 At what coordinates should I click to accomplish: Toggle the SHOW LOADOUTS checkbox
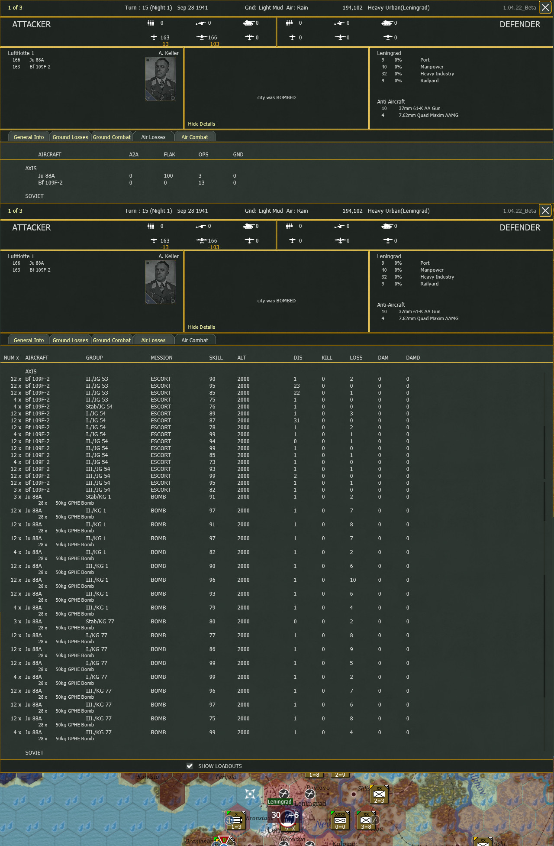coord(190,766)
